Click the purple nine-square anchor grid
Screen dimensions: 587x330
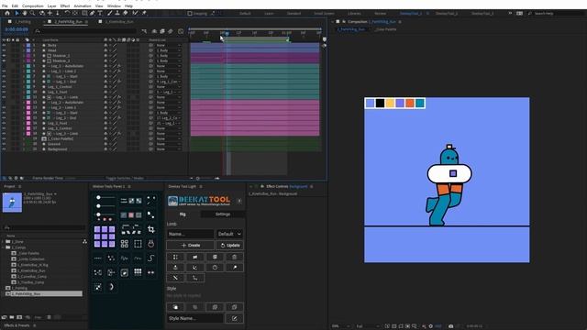tap(105, 236)
